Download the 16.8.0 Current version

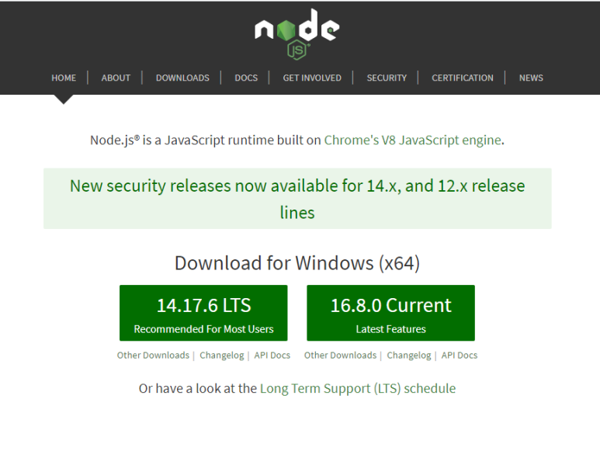pos(390,313)
